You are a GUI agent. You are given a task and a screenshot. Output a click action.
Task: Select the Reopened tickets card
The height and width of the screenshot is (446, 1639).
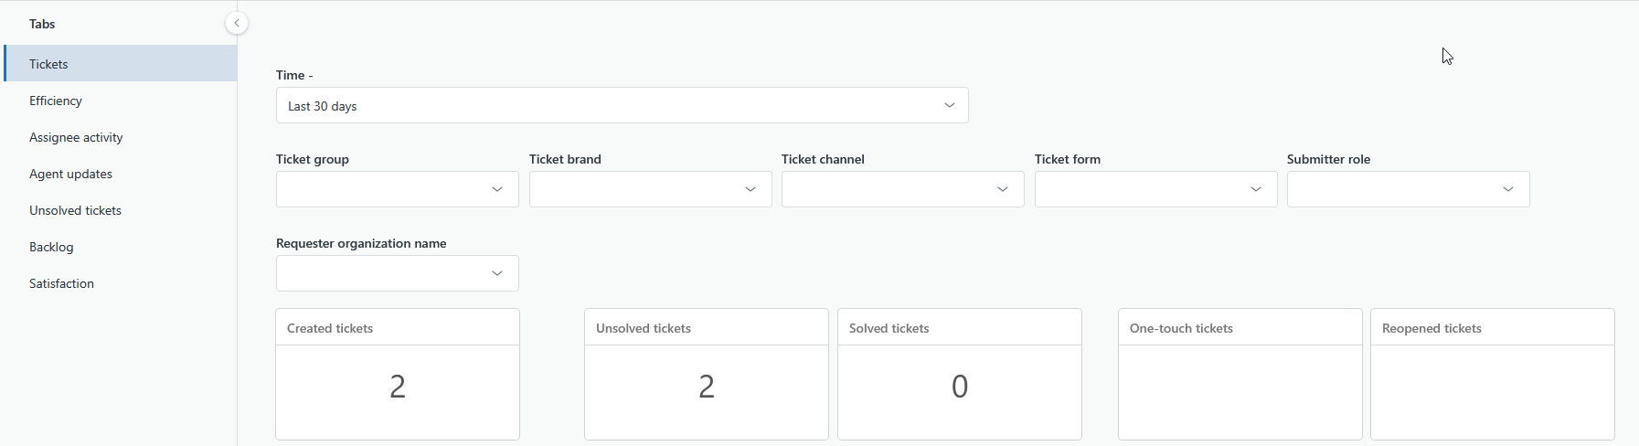tap(1492, 375)
